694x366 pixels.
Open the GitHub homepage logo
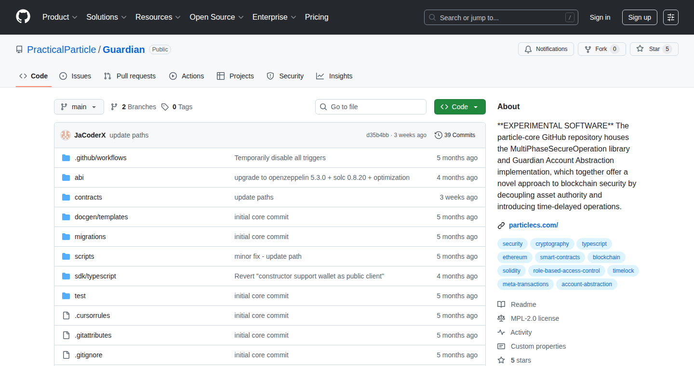[x=23, y=17]
